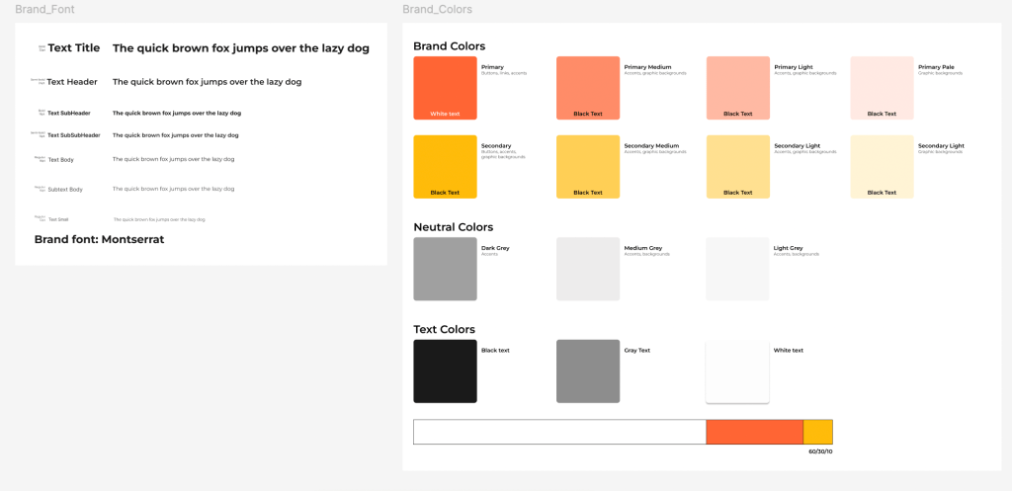
Task: Select the Dark Grey neutral swatch
Action: click(x=445, y=269)
